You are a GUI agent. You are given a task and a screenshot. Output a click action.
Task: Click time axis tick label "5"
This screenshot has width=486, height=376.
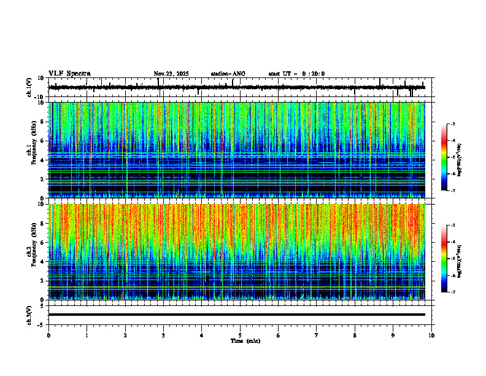click(x=240, y=335)
